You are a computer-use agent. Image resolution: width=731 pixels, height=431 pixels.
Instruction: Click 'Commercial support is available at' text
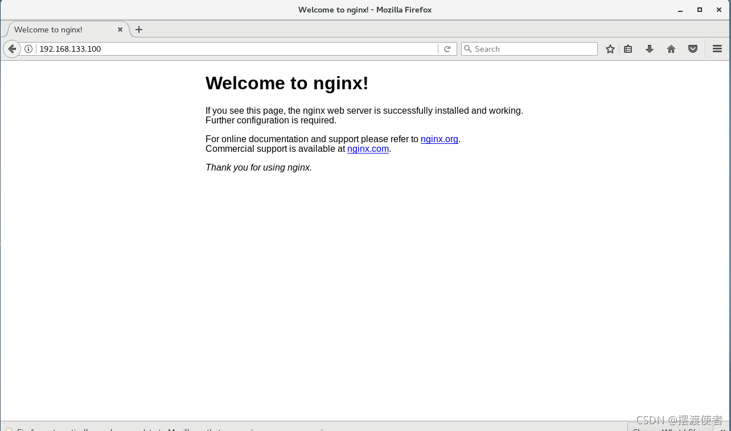276,149
